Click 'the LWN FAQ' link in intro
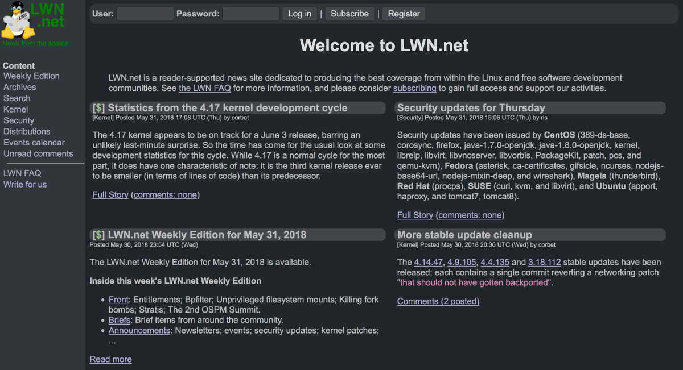683x370 pixels. click(x=204, y=88)
